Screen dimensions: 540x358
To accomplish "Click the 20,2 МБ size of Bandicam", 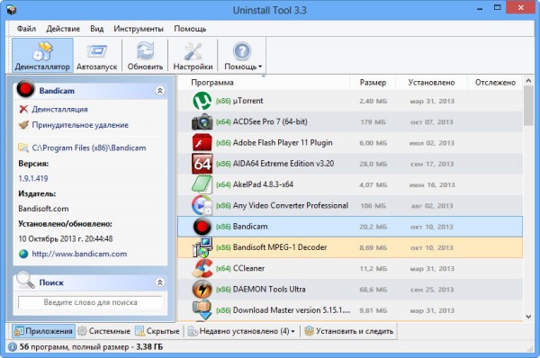I will click(373, 227).
